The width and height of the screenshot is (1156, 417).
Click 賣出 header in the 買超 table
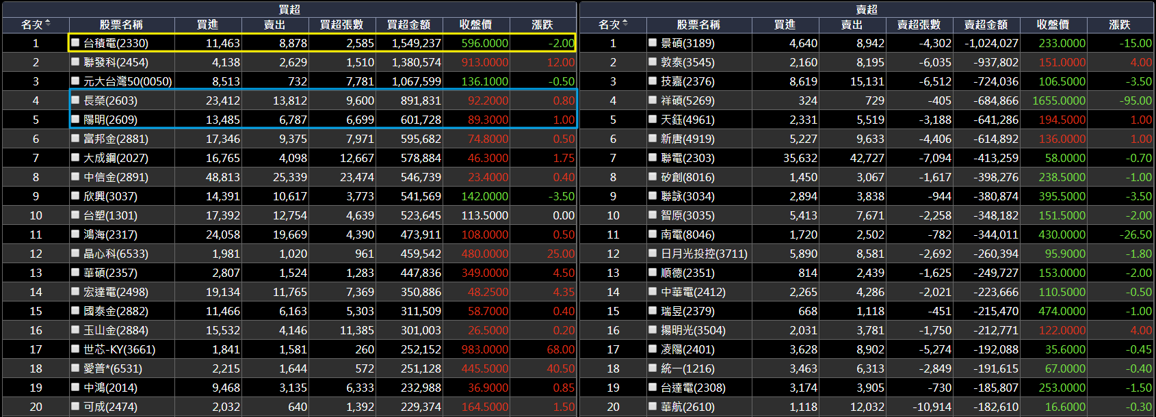(274, 25)
